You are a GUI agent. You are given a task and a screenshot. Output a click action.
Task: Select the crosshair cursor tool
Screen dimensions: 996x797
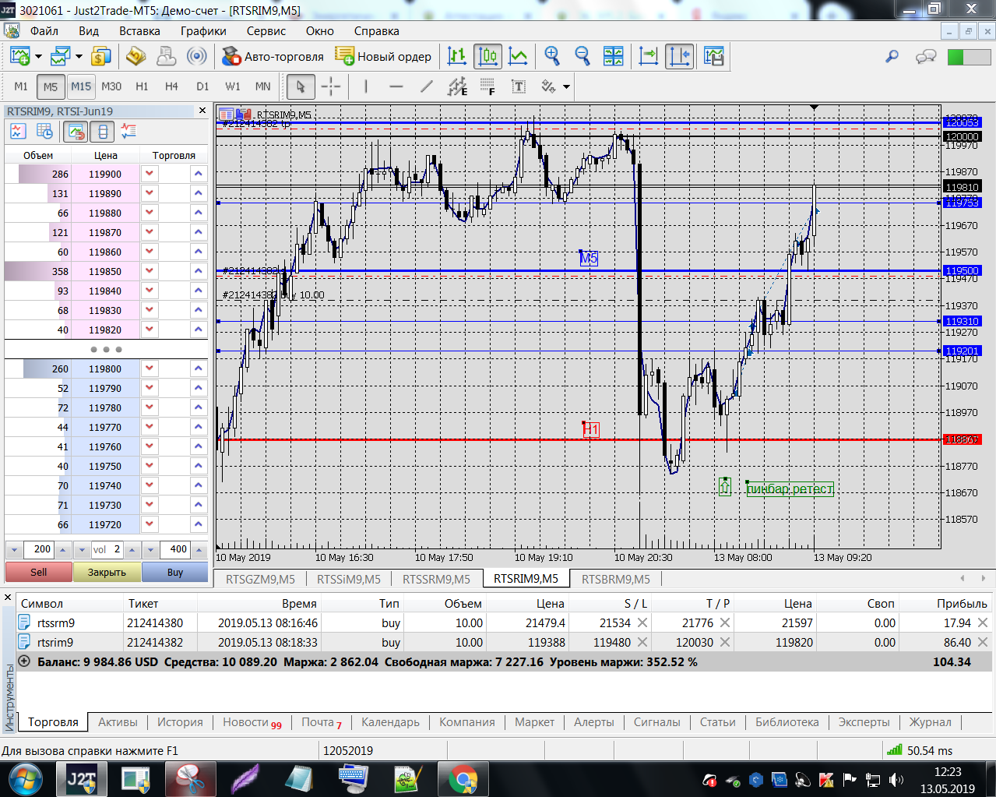pyautogui.click(x=331, y=86)
